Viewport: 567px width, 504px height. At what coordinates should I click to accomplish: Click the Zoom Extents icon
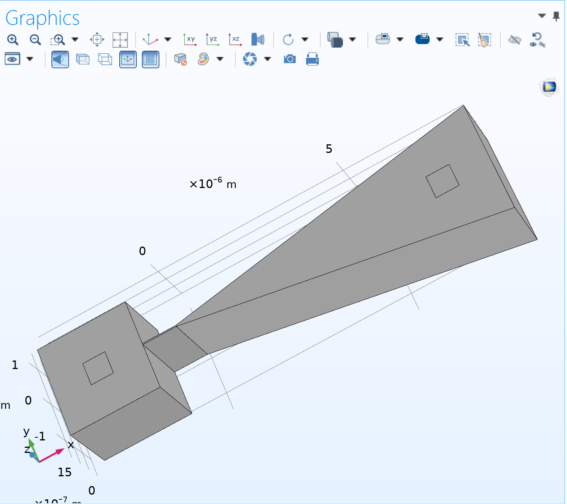tap(120, 40)
